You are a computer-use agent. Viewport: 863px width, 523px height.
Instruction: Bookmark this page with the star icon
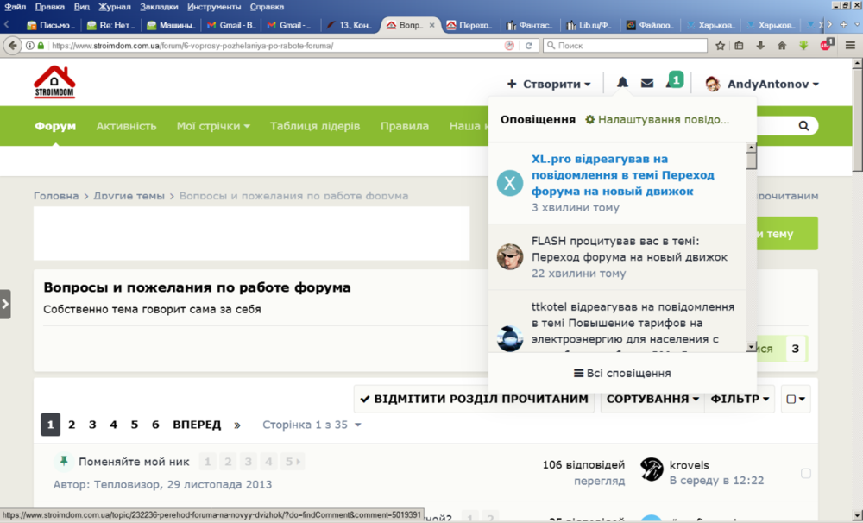721,45
